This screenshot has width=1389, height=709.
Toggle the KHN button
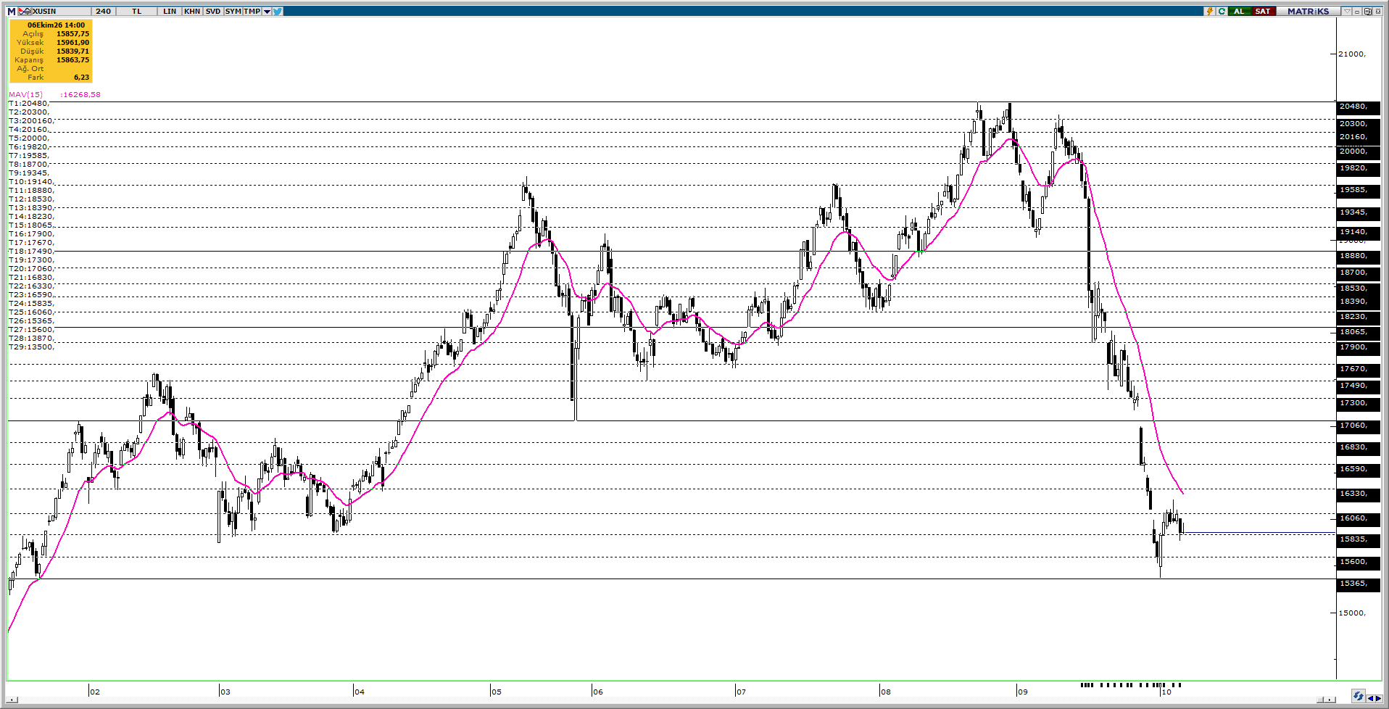pyautogui.click(x=192, y=12)
